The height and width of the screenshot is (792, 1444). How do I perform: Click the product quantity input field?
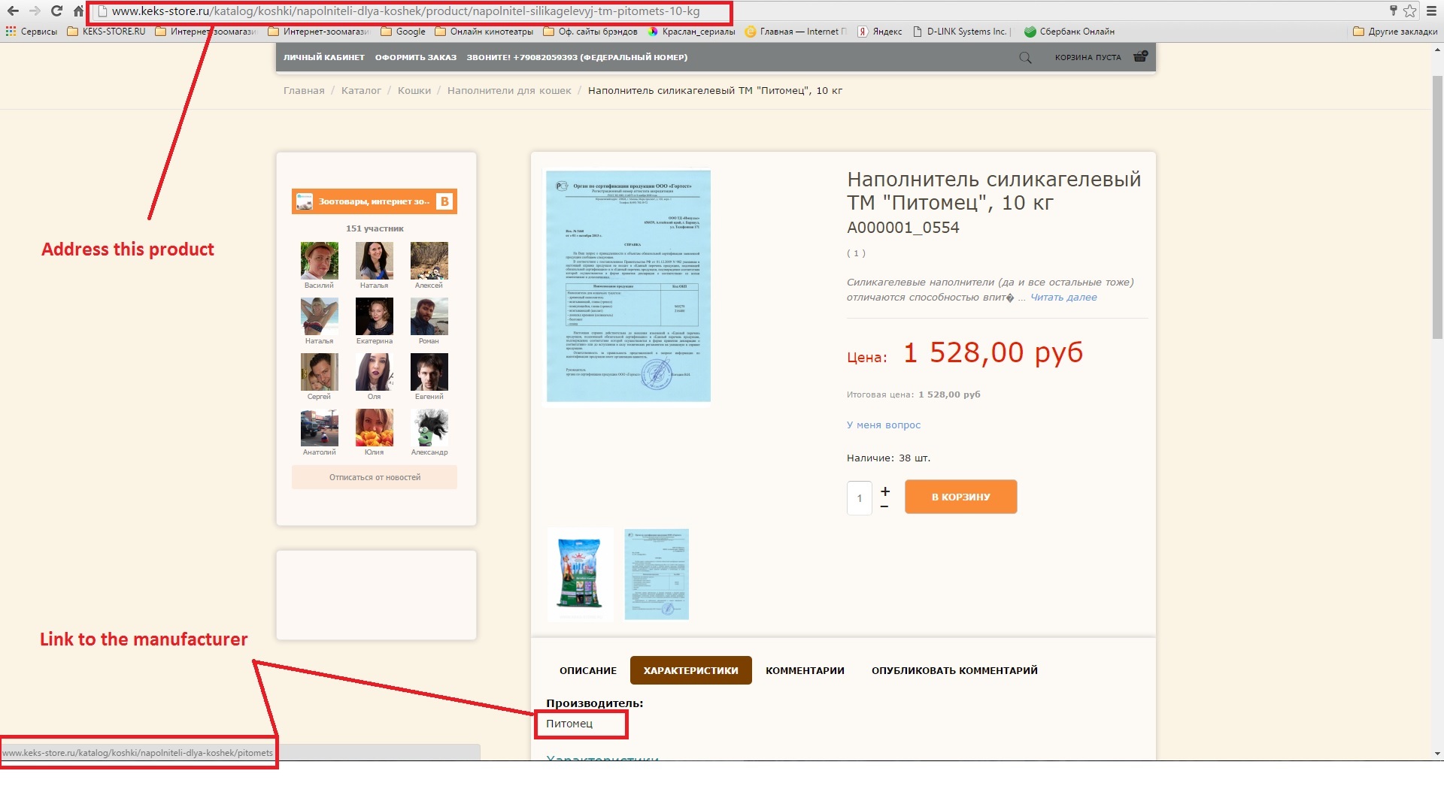860,498
